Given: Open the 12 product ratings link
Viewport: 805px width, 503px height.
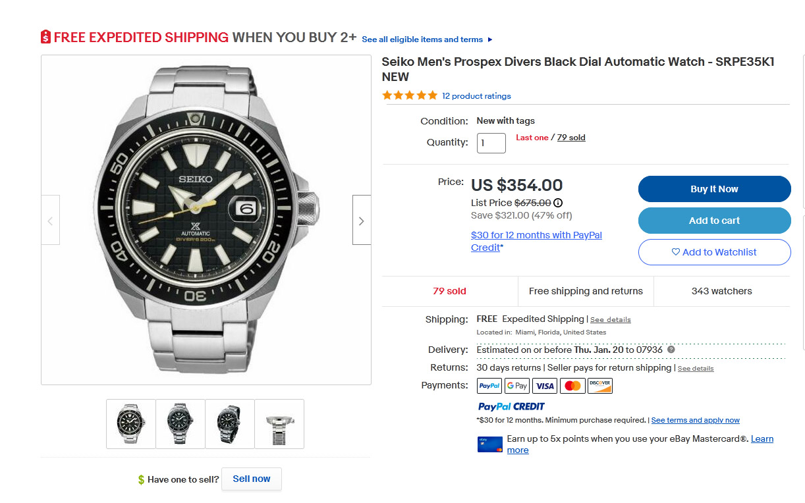Looking at the screenshot, I should click(476, 96).
